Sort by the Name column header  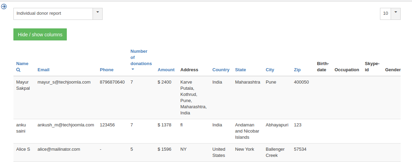[22, 64]
